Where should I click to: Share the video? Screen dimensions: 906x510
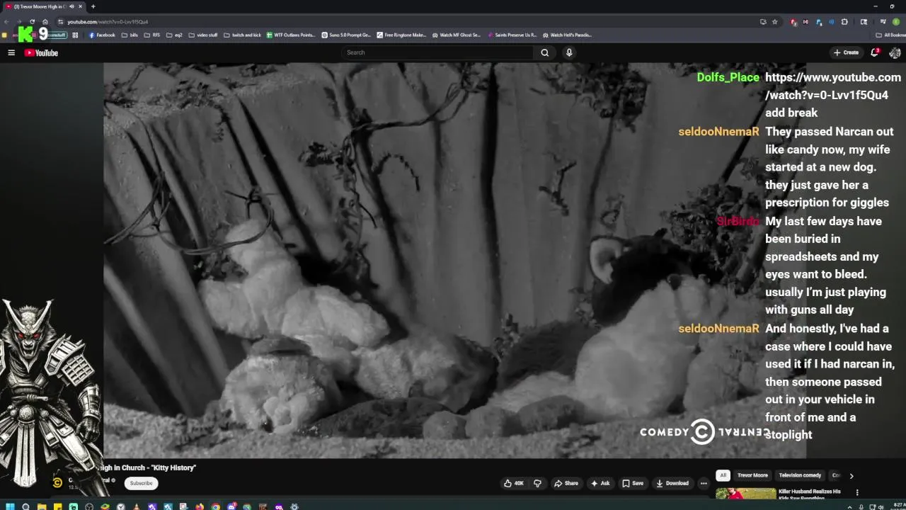tap(566, 483)
